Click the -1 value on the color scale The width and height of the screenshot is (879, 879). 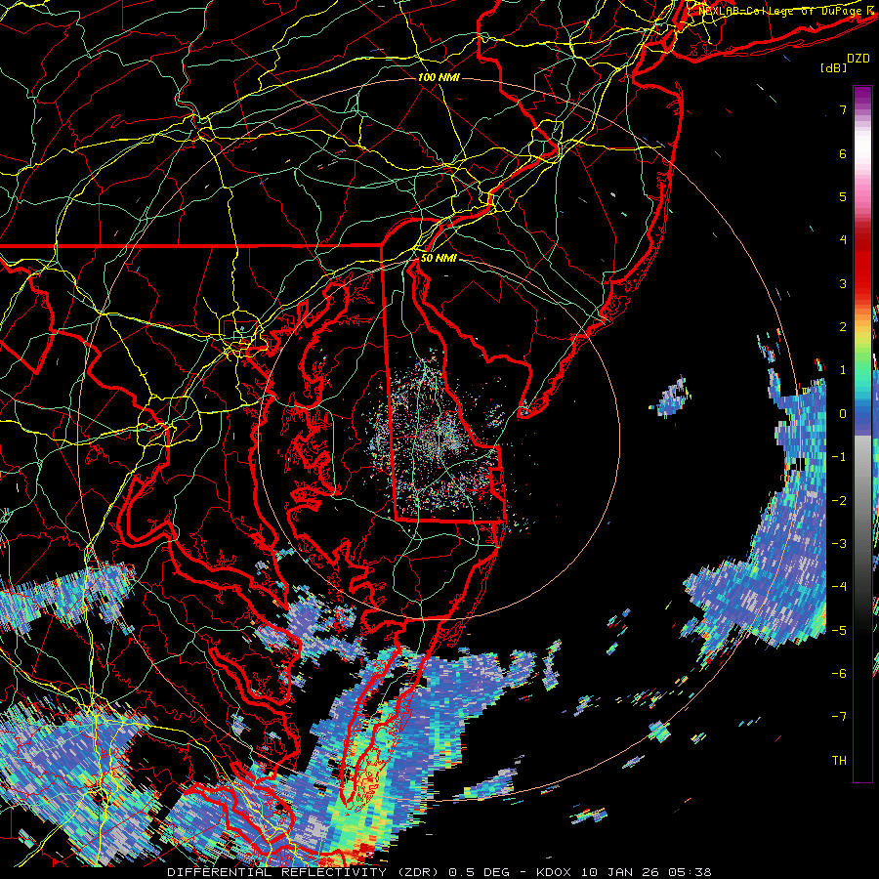pos(839,456)
